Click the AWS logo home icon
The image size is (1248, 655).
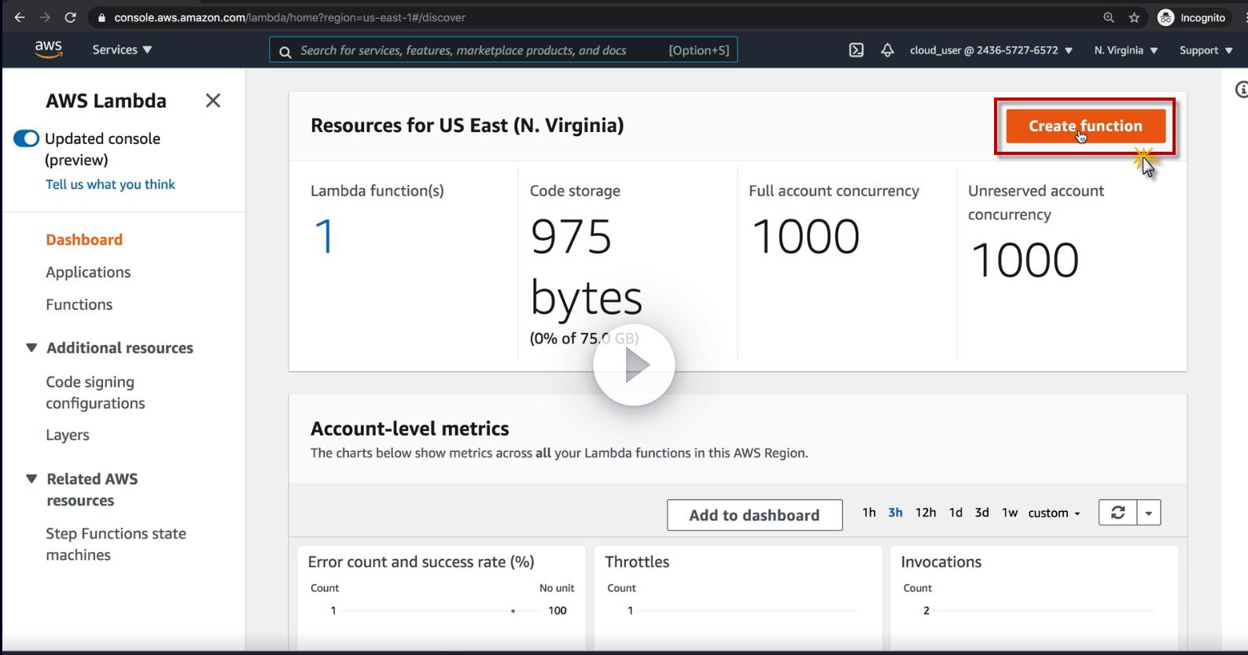point(48,50)
